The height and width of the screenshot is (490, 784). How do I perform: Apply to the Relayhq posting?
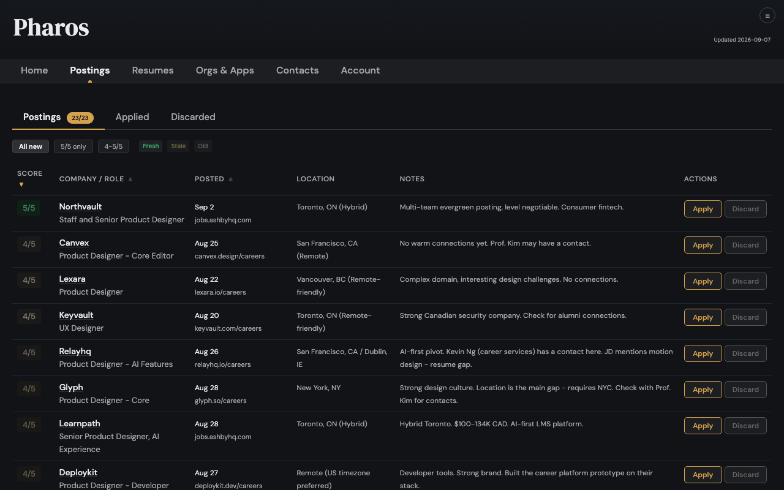point(703,353)
